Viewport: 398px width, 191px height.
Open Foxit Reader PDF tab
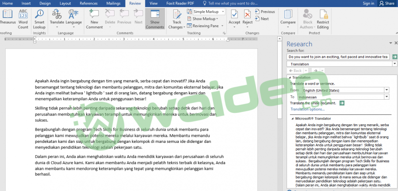[181, 4]
